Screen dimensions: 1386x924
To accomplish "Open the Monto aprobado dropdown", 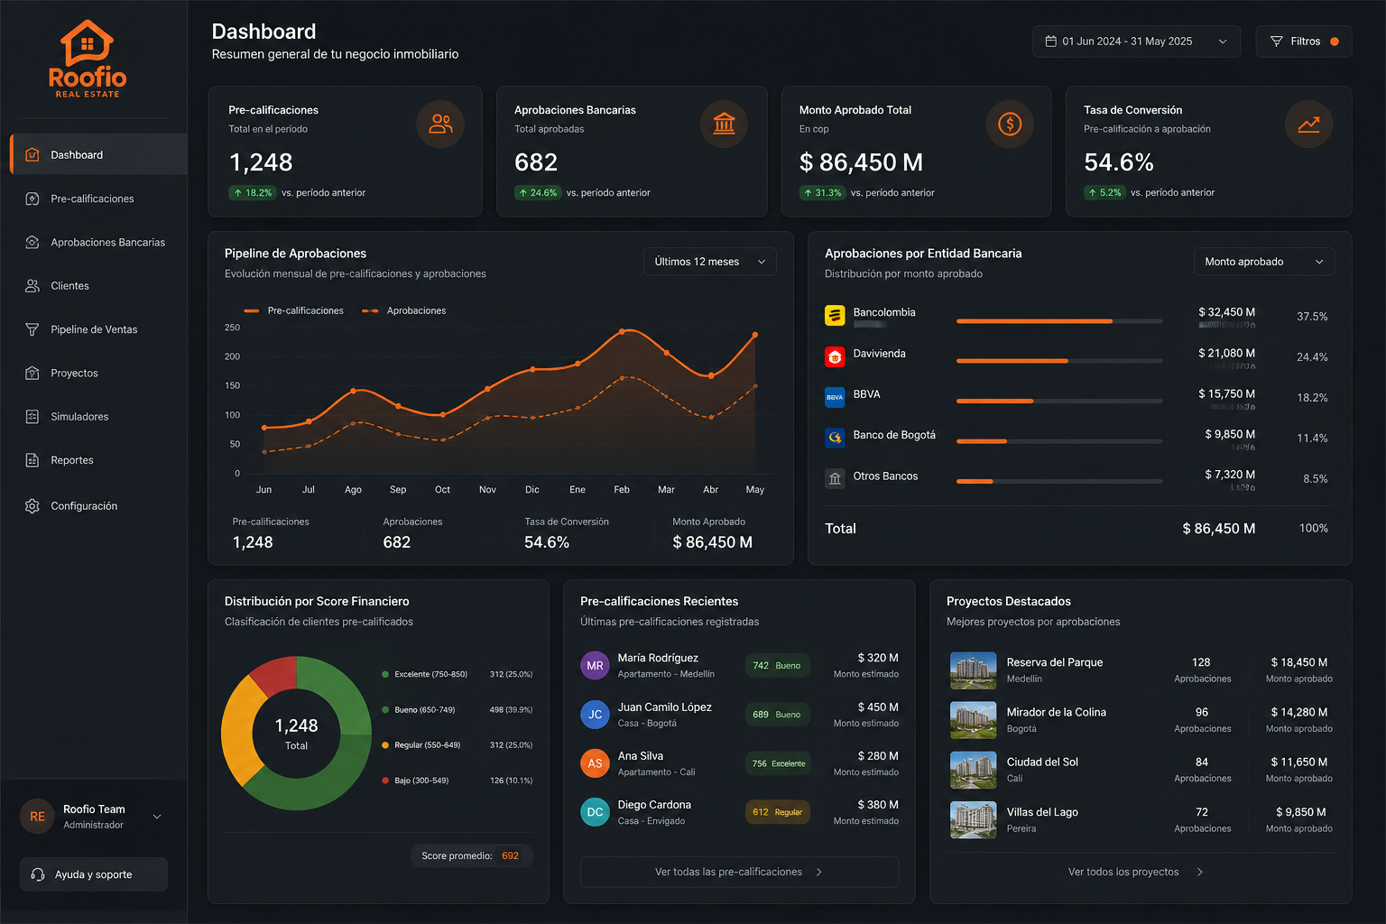I will coord(1263,262).
